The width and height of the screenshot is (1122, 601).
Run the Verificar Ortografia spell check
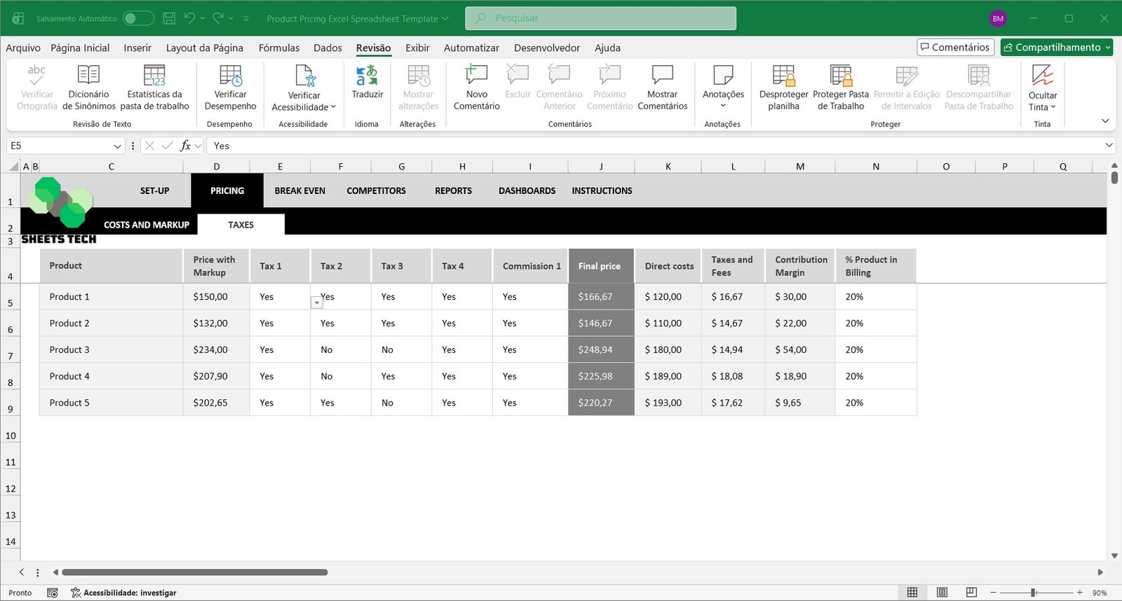pos(36,87)
